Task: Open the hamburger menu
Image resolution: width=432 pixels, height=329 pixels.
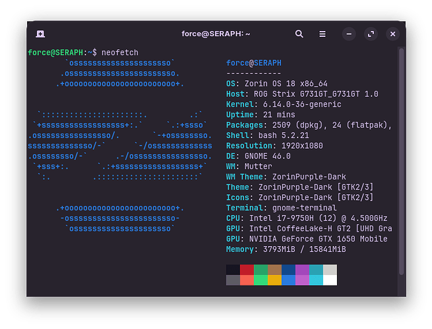Action: tap(323, 34)
